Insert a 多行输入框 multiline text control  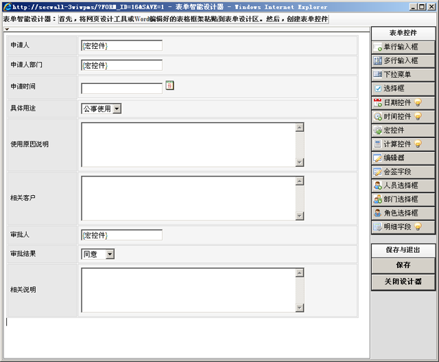point(403,60)
